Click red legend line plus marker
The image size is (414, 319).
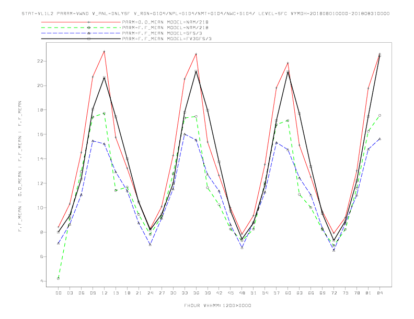89,22
